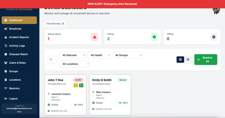This screenshot has height=118, width=225.
Task: Click yellow acknowledge icon on John T Doe
Action: coord(76,85)
